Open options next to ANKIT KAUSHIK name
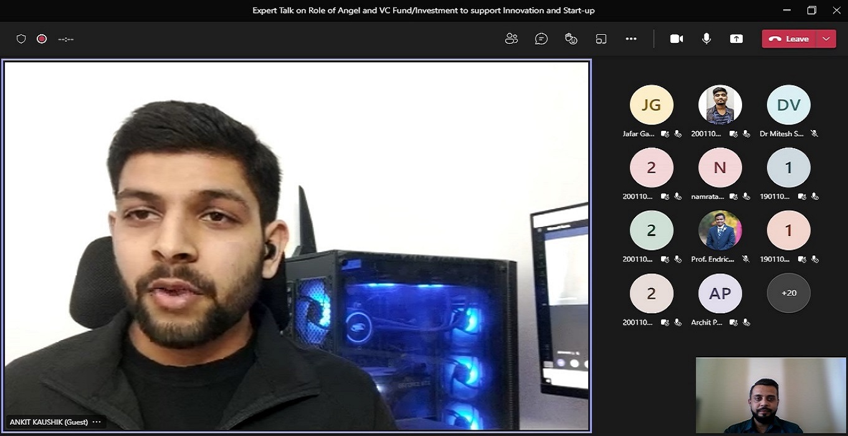The height and width of the screenshot is (436, 848). 97,422
